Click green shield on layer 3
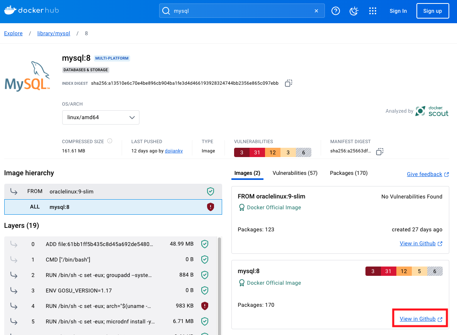This screenshot has height=335, width=457. click(205, 291)
